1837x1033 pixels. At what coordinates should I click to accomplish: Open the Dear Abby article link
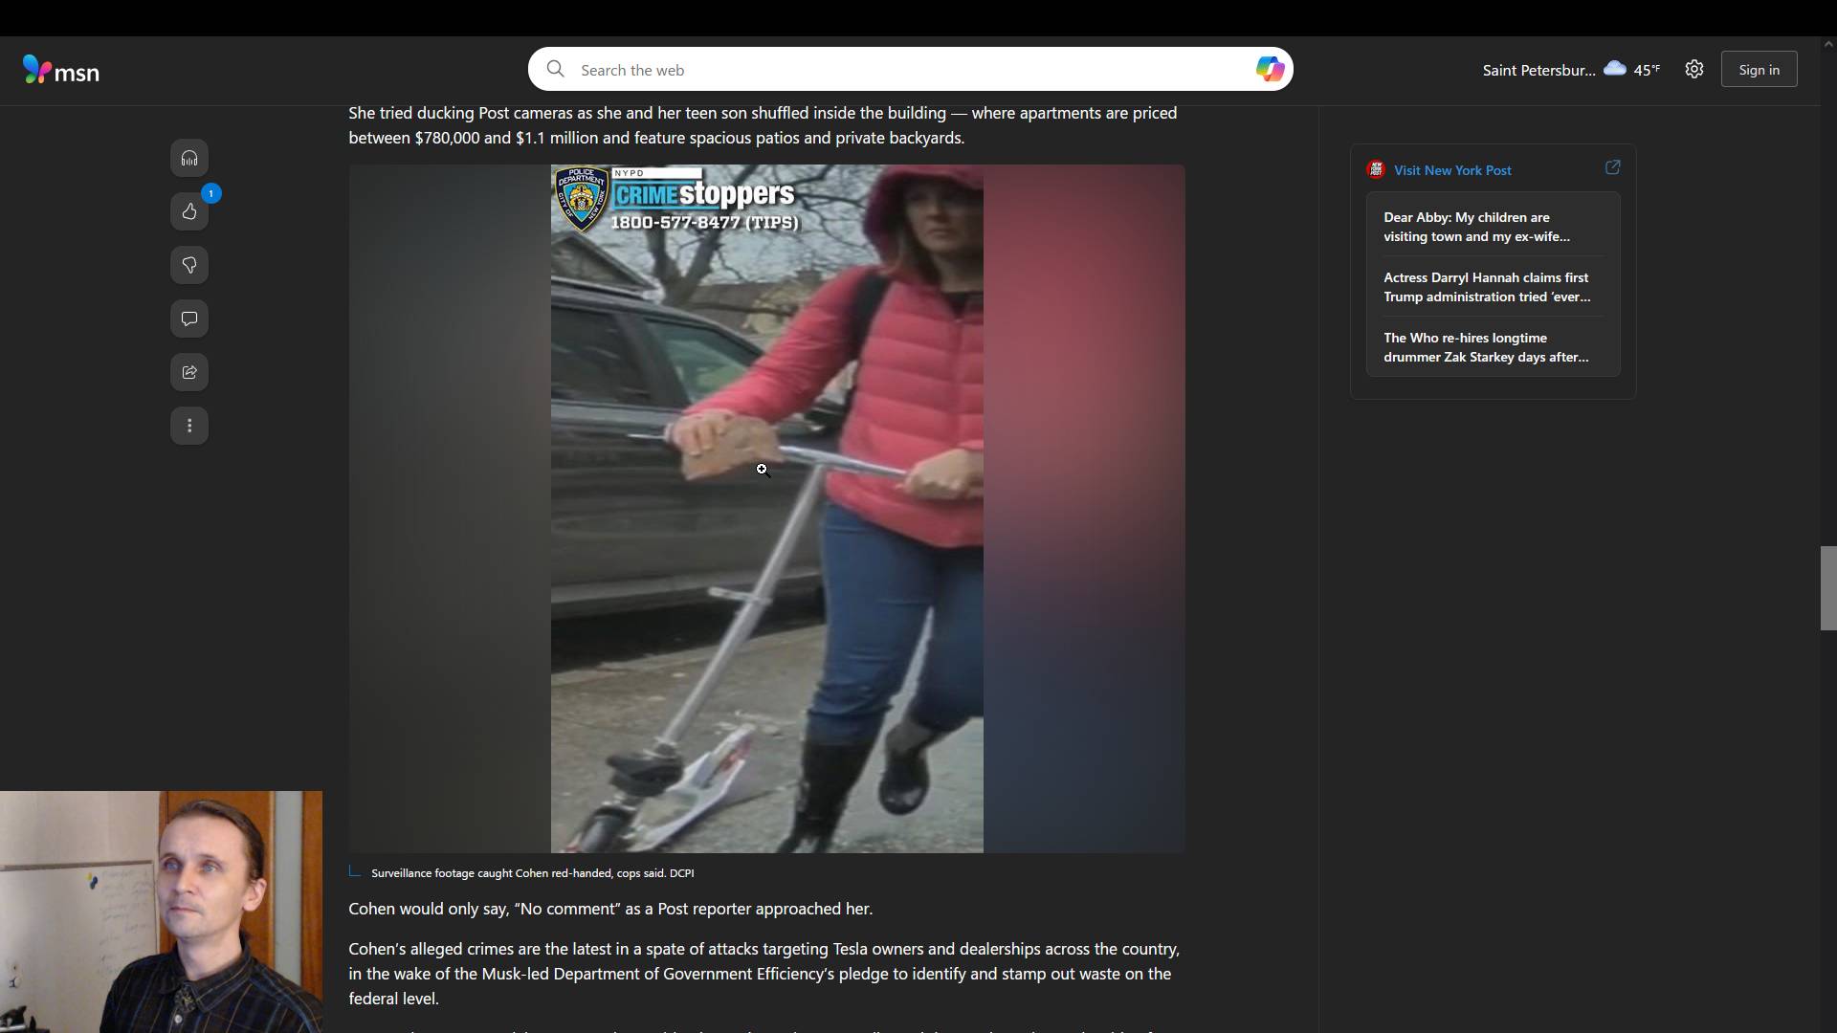coord(1476,227)
